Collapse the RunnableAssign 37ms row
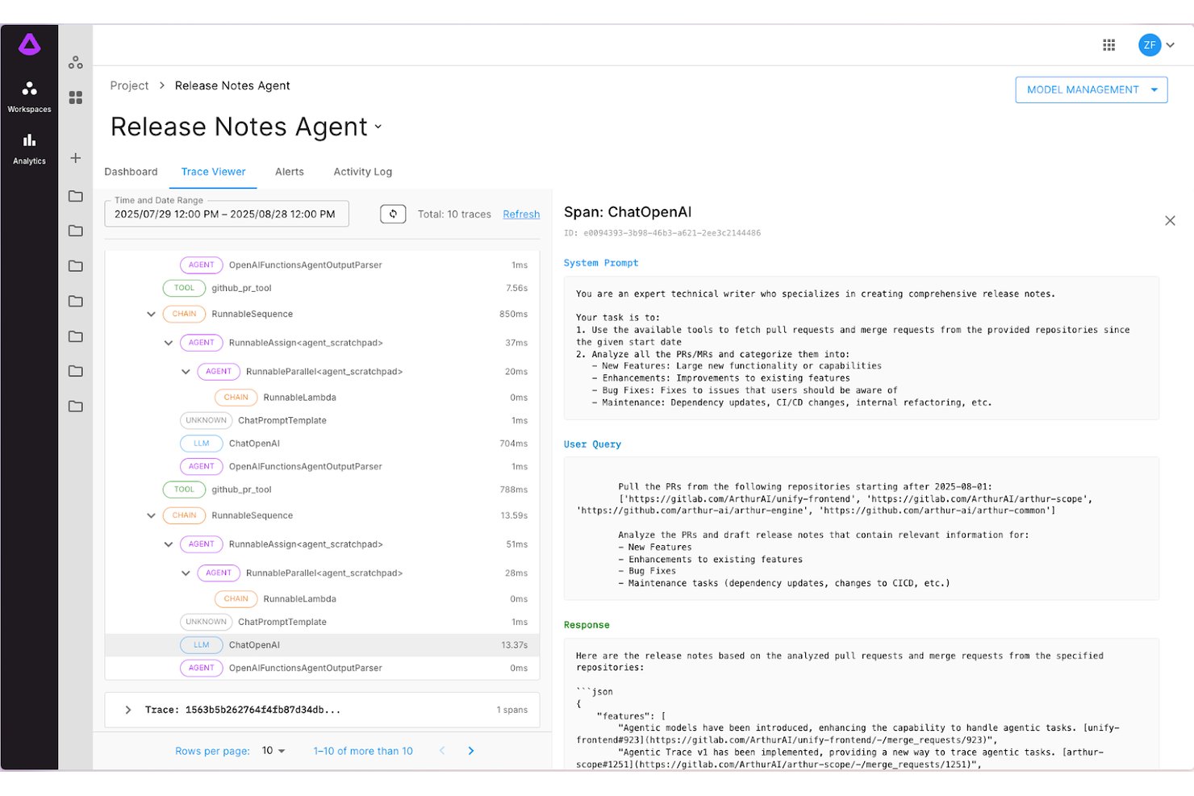 168,343
